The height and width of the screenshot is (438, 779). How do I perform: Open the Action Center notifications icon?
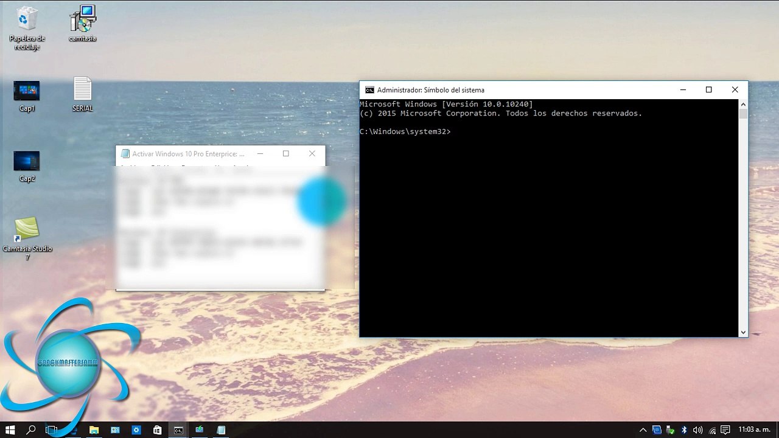click(x=725, y=430)
